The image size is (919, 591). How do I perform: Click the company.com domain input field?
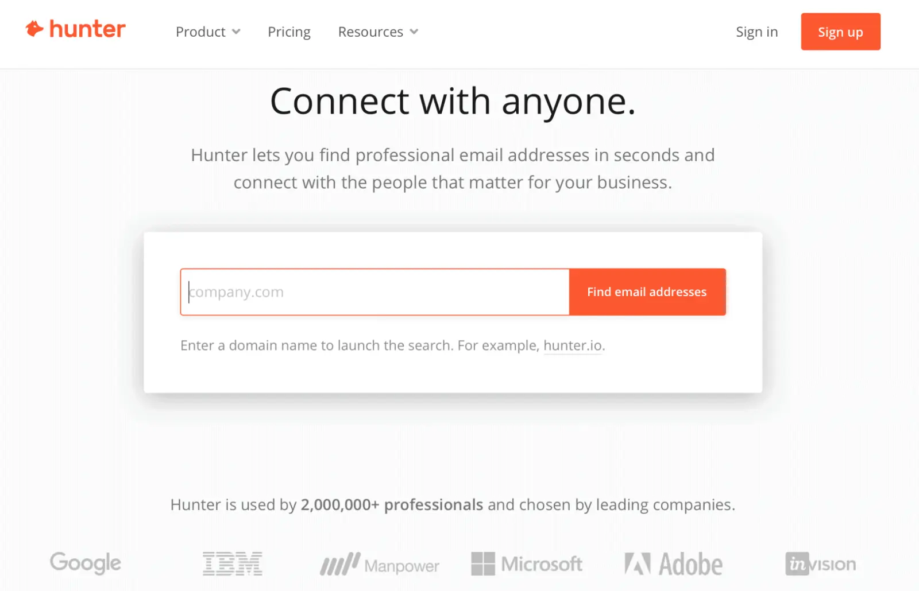tap(373, 291)
